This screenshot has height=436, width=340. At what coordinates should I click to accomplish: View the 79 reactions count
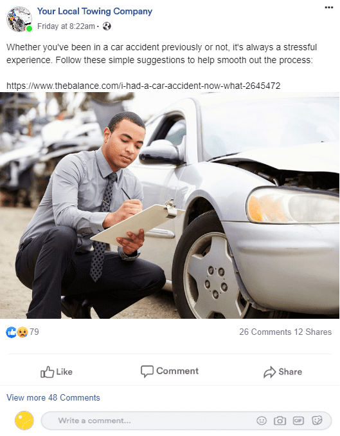click(x=35, y=332)
